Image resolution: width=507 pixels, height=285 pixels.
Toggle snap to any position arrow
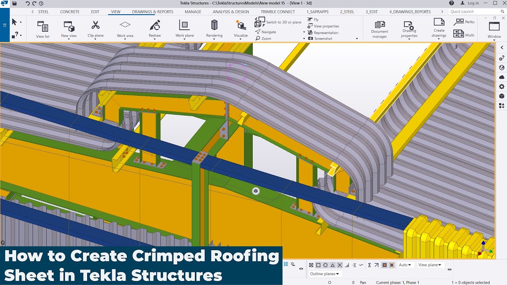(376, 265)
